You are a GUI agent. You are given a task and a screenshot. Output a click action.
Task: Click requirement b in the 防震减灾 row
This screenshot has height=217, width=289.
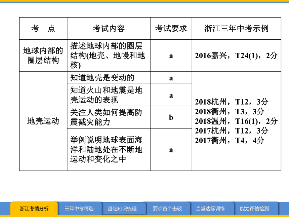click(171, 117)
